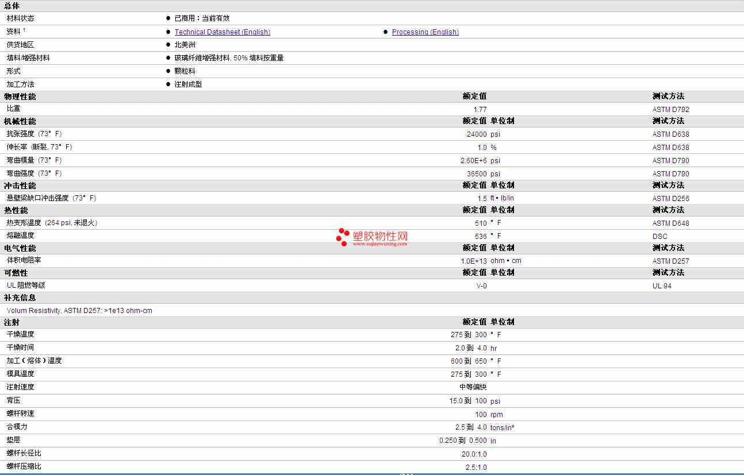Image resolution: width=744 pixels, height=475 pixels.
Task: Click ASTM D790 in 弯曲强度 row
Action: pyautogui.click(x=670, y=174)
